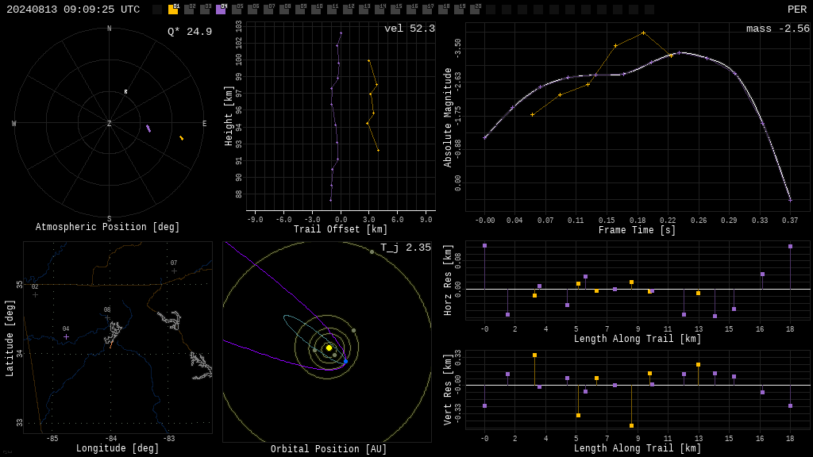The width and height of the screenshot is (813, 457).
Task: Click the yellow Sun in orbital plot
Action: tap(329, 348)
